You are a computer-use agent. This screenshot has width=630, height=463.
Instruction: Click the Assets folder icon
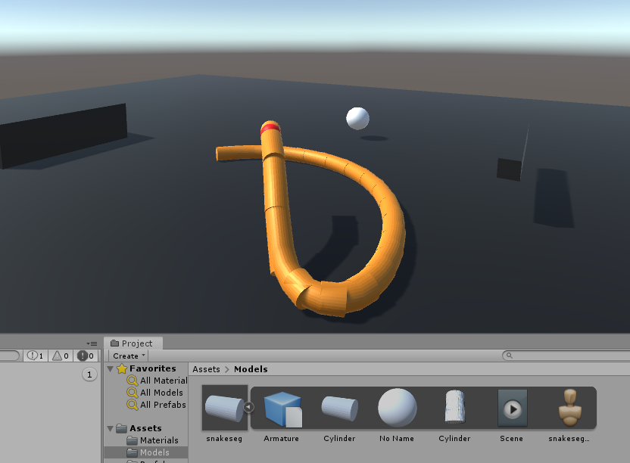pyautogui.click(x=122, y=428)
